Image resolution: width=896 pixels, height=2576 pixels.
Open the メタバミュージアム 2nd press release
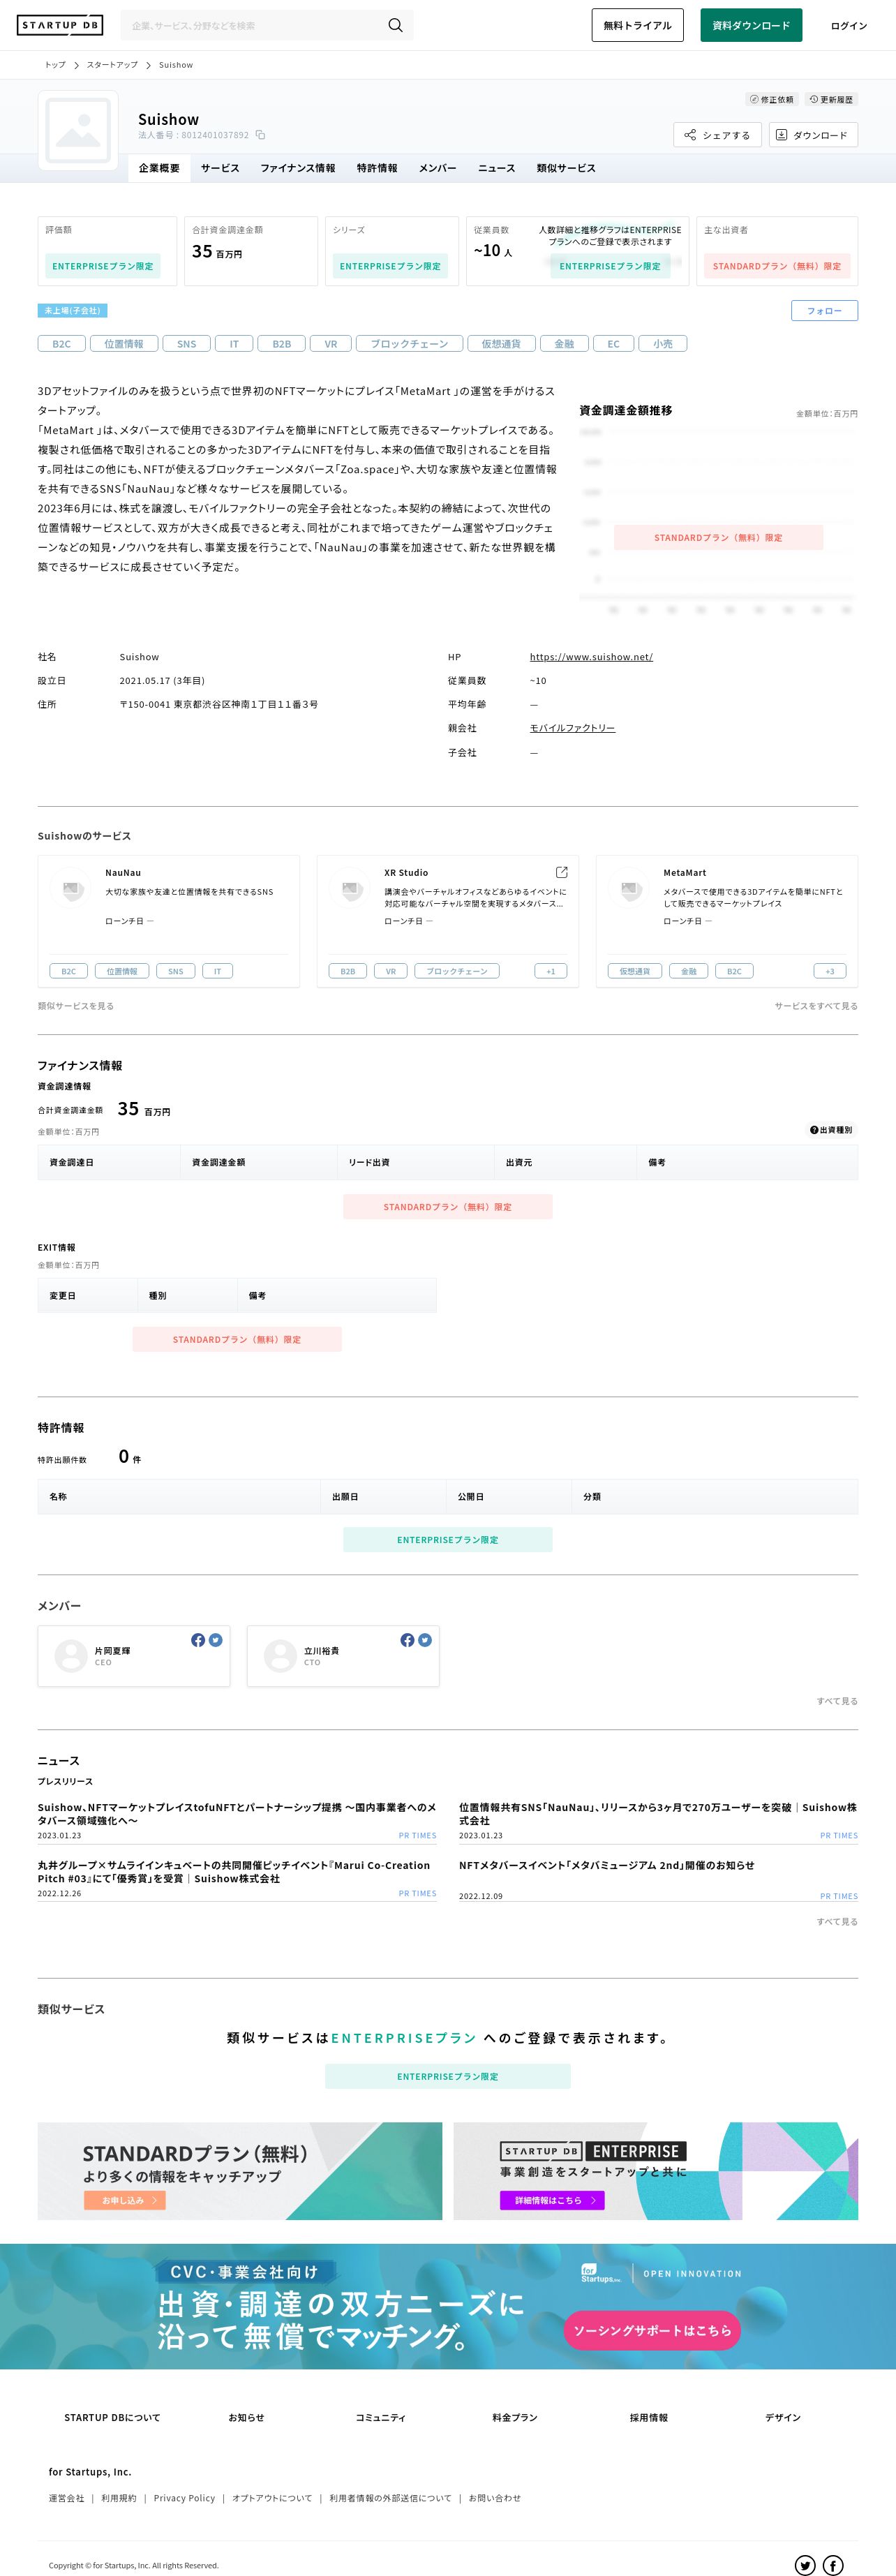607,1866
